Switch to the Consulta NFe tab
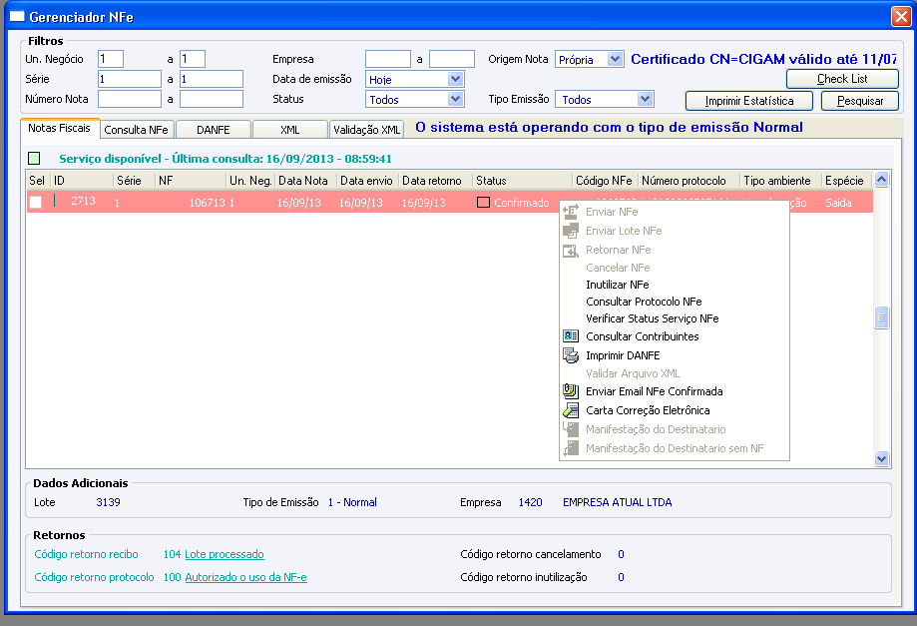 [137, 130]
